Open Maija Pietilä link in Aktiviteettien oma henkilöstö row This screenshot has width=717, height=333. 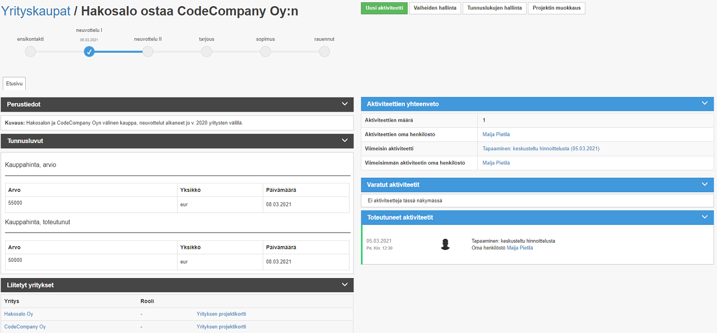tap(496, 135)
